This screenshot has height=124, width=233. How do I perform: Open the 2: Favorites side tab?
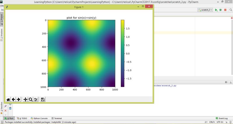click(2, 108)
